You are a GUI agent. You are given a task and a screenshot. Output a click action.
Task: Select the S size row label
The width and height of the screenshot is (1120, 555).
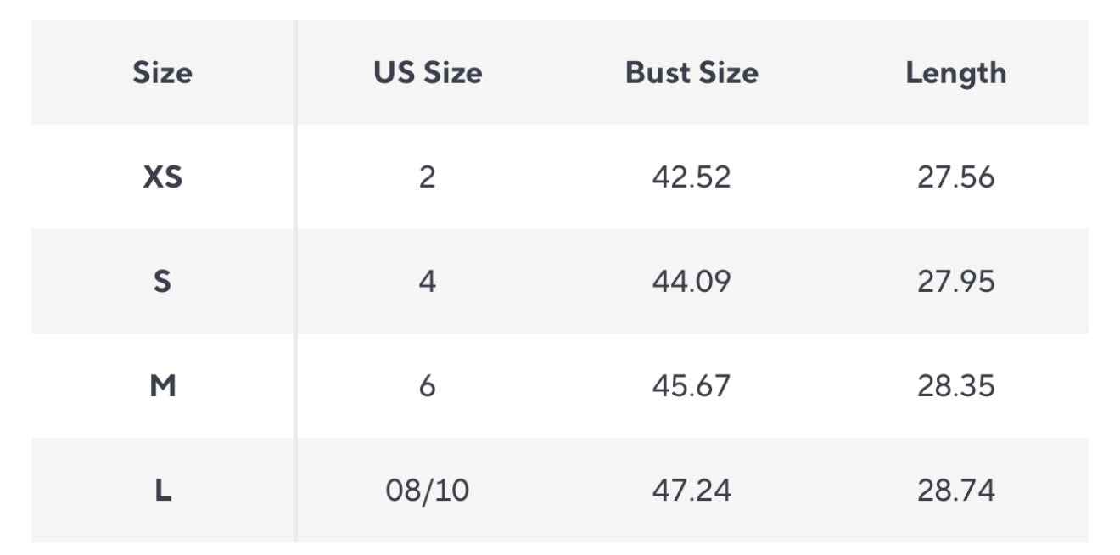(162, 282)
